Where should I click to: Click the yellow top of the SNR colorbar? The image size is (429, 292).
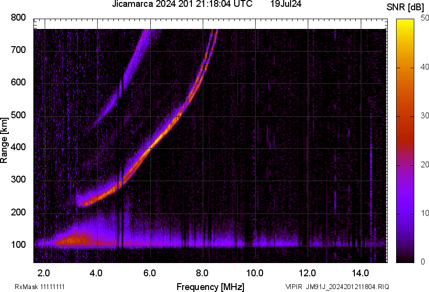405,25
